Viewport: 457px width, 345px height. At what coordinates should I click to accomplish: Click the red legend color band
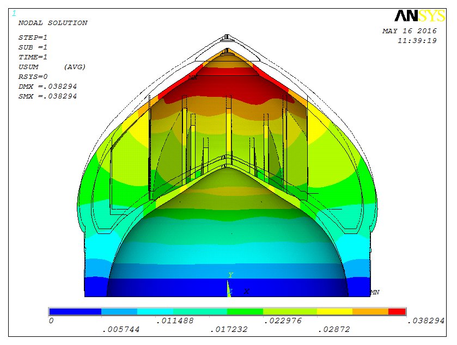click(x=397, y=311)
